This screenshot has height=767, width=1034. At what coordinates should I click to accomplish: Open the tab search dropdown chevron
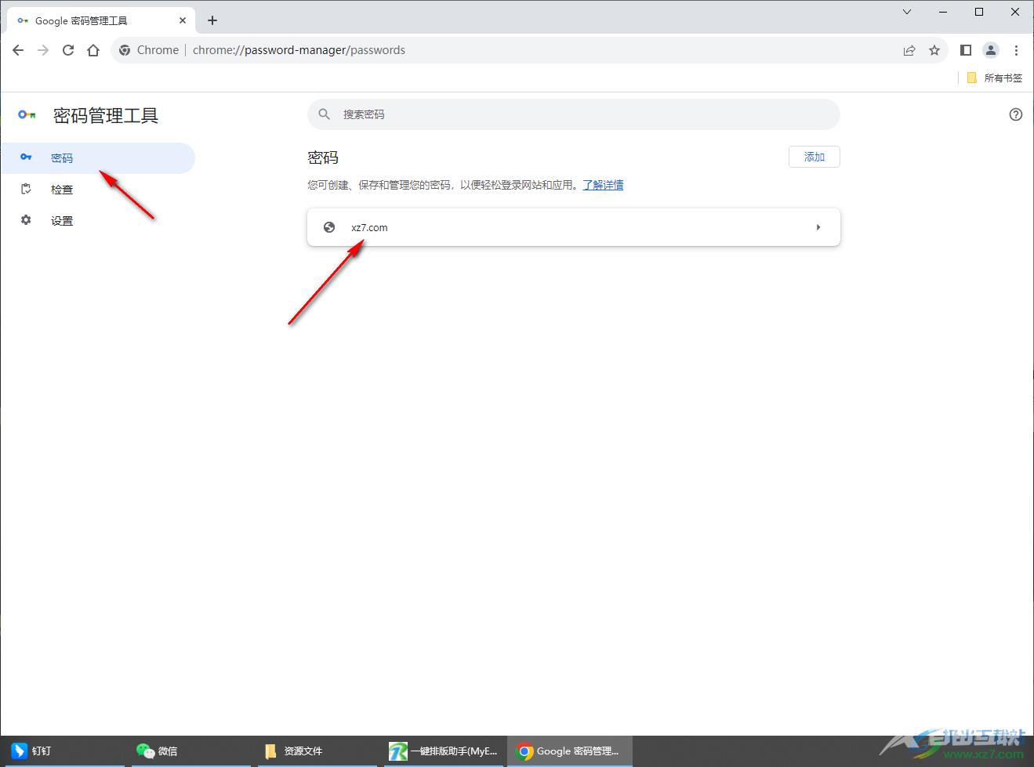(x=907, y=12)
